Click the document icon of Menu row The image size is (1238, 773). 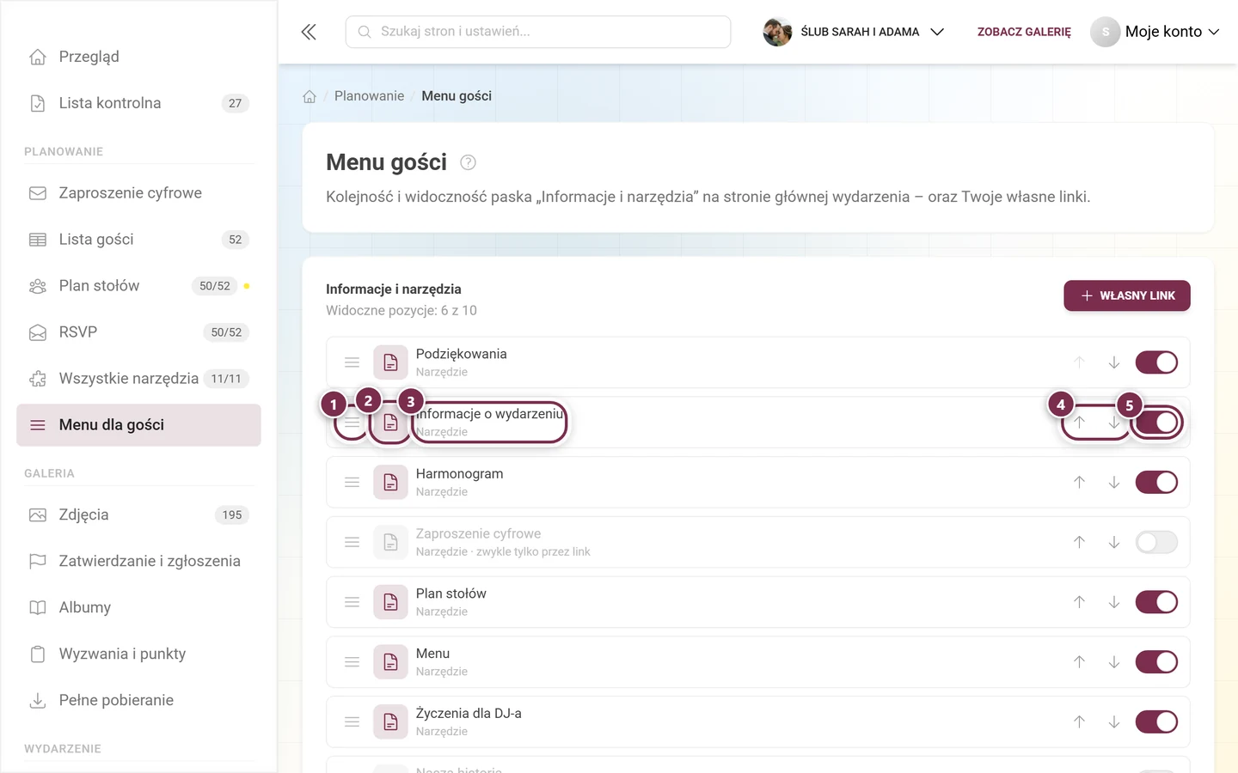pos(390,662)
